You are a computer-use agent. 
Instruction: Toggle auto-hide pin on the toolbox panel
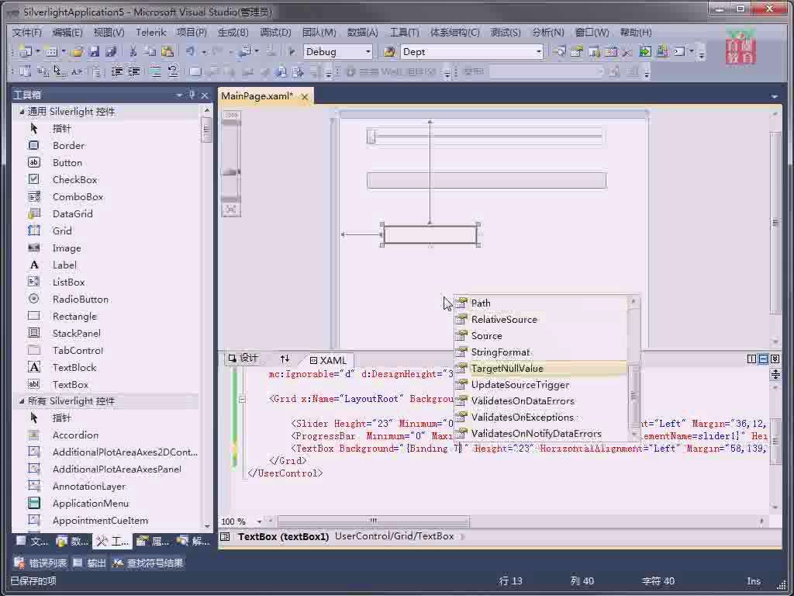point(192,95)
